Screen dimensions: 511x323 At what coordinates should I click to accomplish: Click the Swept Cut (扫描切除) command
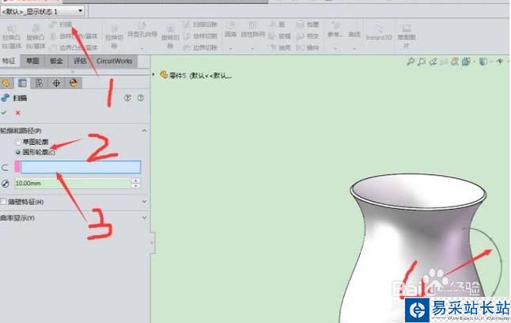[x=200, y=24]
